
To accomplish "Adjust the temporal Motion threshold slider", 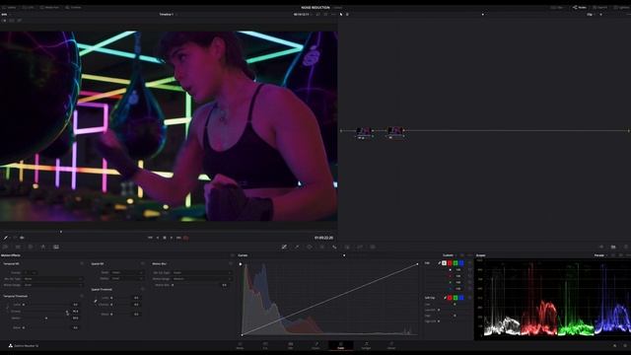I will pos(46,318).
